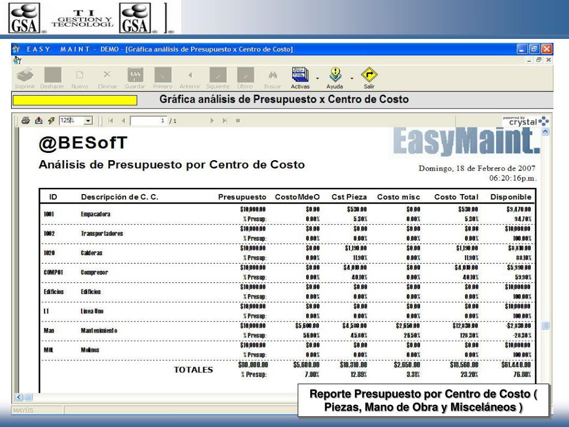The width and height of the screenshot is (569, 427).
Task: Click the Molinos row description
Action: point(90,350)
